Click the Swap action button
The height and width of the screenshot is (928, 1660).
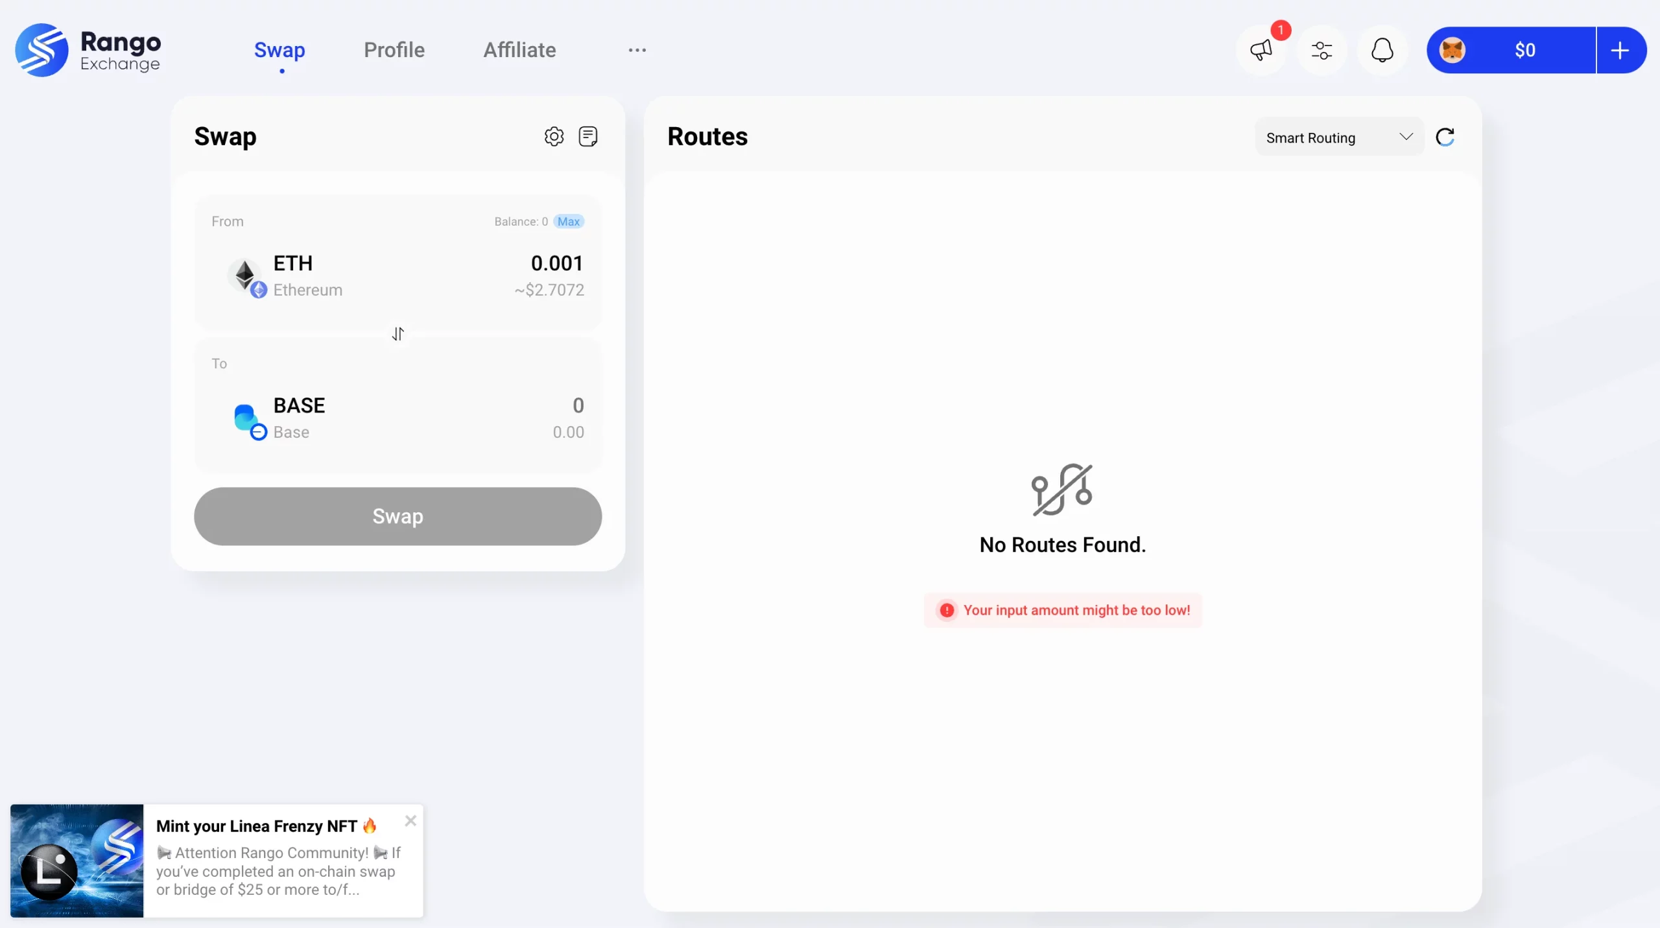click(x=398, y=516)
